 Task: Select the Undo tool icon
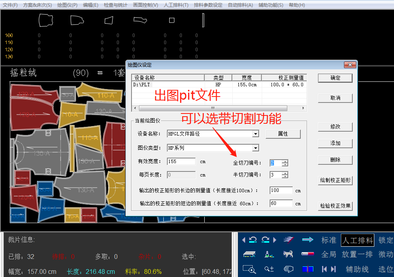click(252, 240)
